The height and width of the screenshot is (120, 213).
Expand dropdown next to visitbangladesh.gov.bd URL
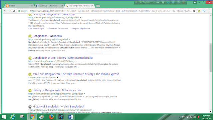click(93, 110)
